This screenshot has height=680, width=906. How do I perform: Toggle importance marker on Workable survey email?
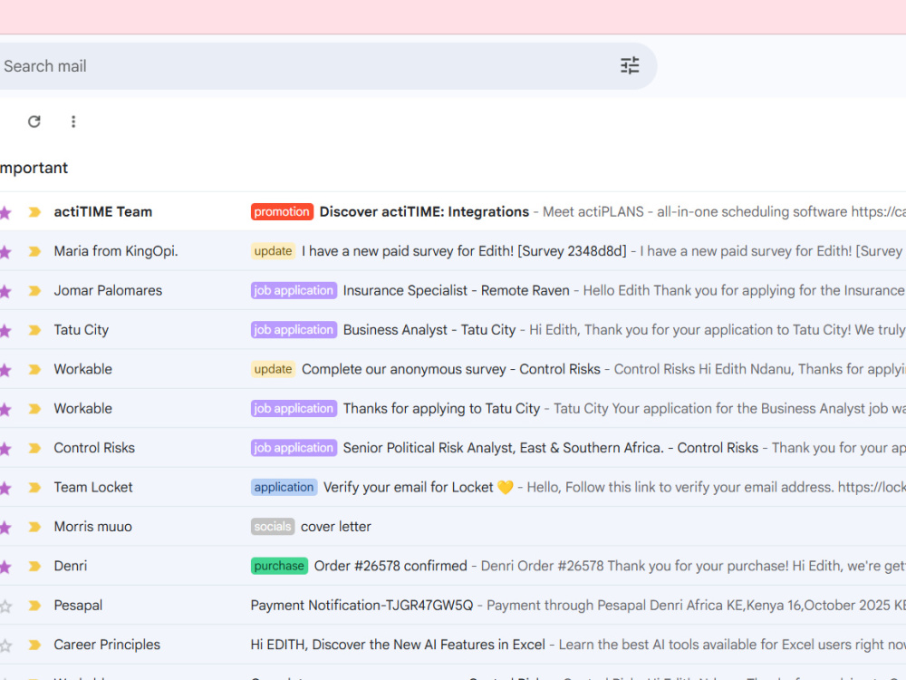(34, 370)
